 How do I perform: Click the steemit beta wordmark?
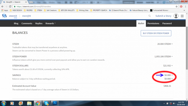click(x=13, y=16)
